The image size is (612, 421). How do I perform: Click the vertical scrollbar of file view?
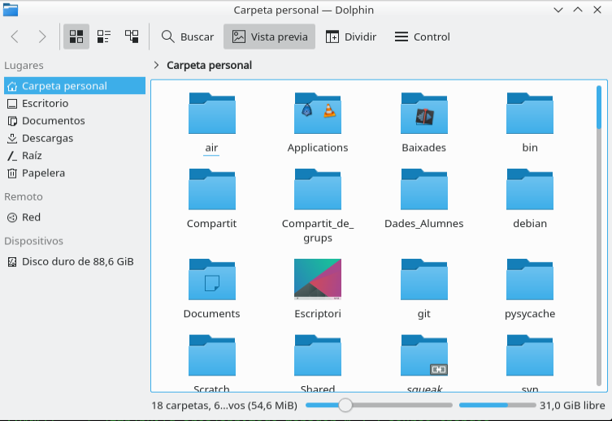599,235
